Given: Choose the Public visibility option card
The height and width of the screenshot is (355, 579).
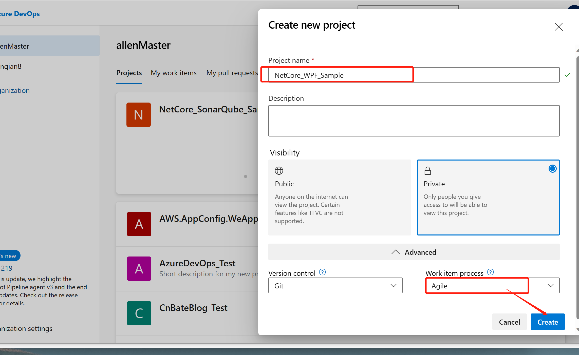Looking at the screenshot, I should coord(339,198).
